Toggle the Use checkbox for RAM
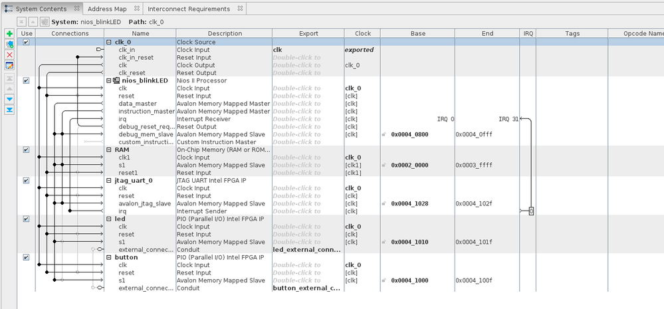The image size is (664, 309). pyautogui.click(x=27, y=150)
